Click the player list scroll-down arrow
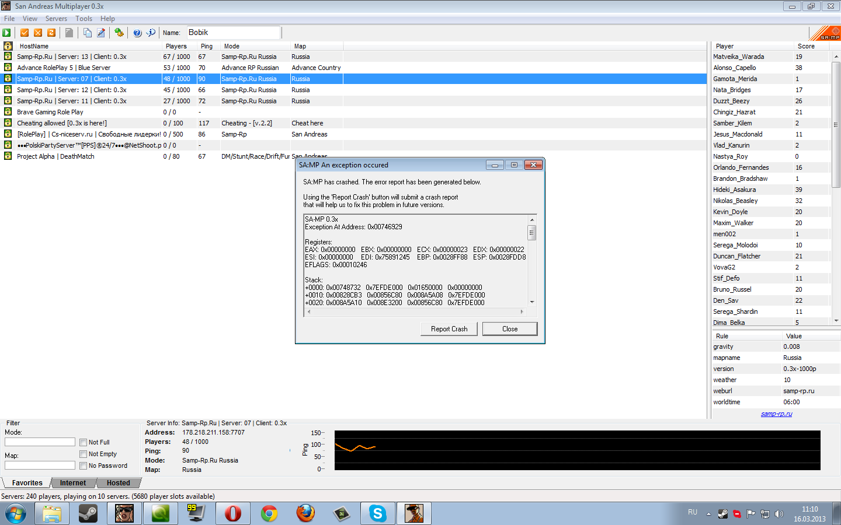This screenshot has width=841, height=525. 836,321
